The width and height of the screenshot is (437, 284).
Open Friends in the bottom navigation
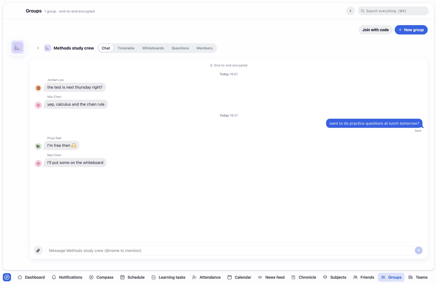coord(364,277)
